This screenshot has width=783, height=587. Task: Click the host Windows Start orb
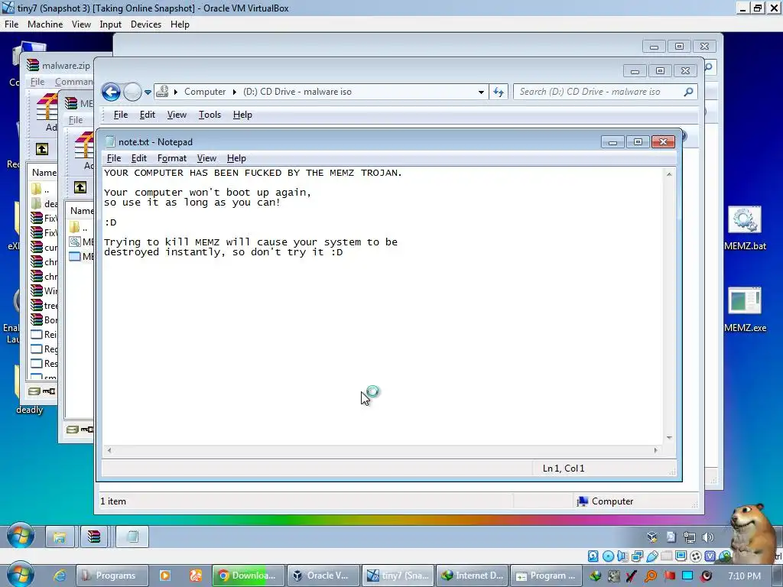[21, 575]
